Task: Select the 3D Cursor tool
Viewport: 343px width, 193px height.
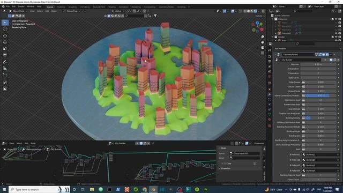Action: point(5,28)
